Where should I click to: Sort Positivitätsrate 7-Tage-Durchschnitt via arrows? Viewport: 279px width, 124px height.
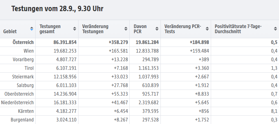click(x=275, y=29)
